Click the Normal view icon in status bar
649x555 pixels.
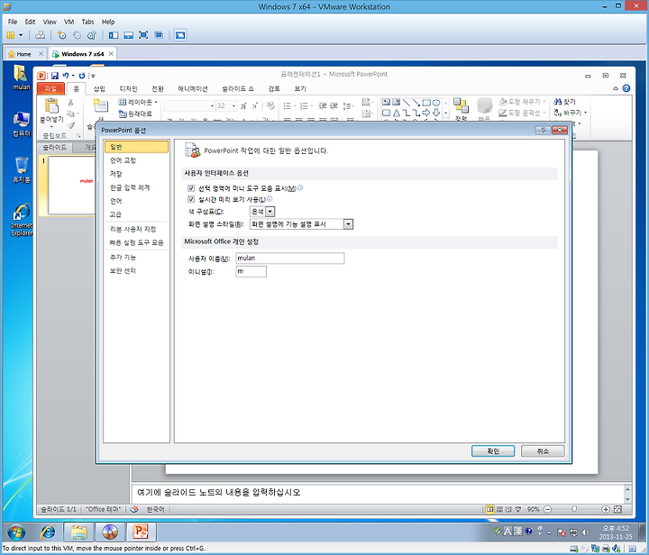(x=490, y=509)
